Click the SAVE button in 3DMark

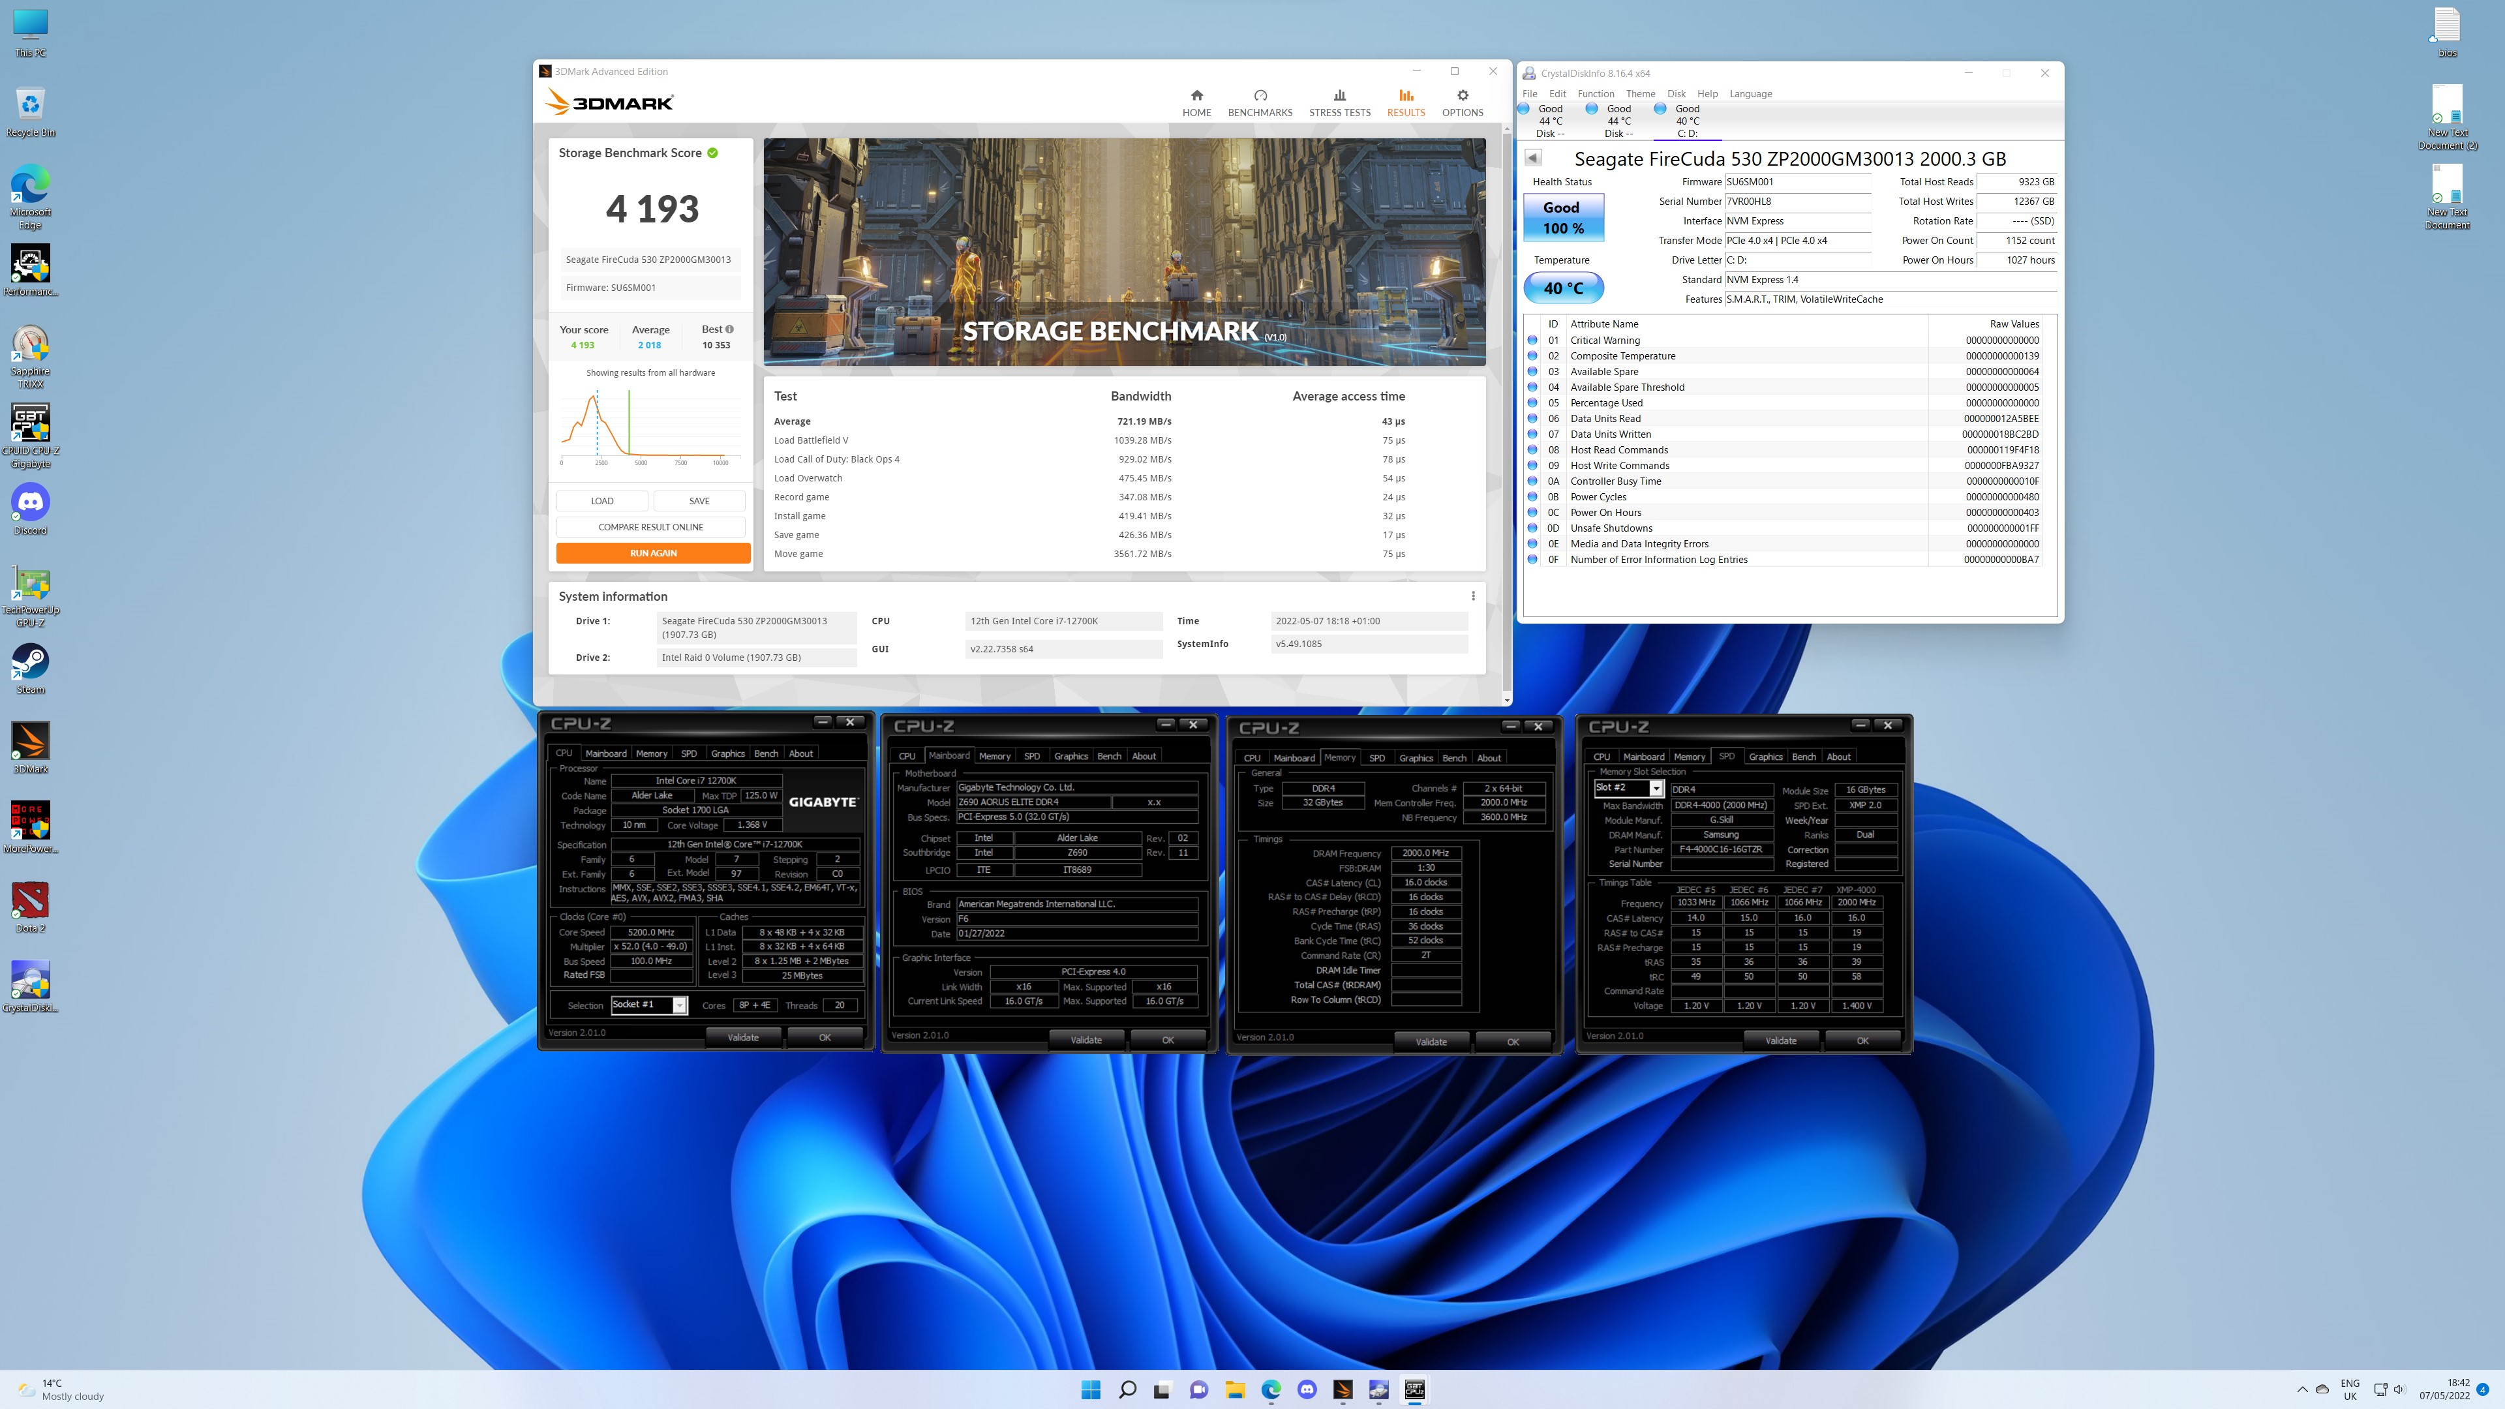point(699,501)
